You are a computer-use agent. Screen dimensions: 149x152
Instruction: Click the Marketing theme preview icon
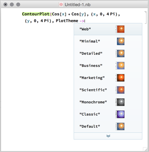[120, 78]
